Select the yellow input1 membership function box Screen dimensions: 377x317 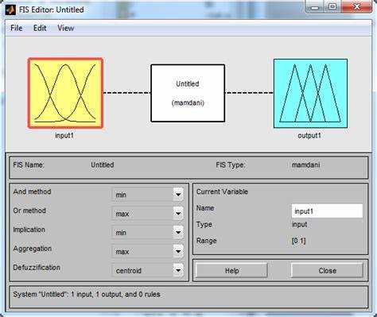(65, 93)
